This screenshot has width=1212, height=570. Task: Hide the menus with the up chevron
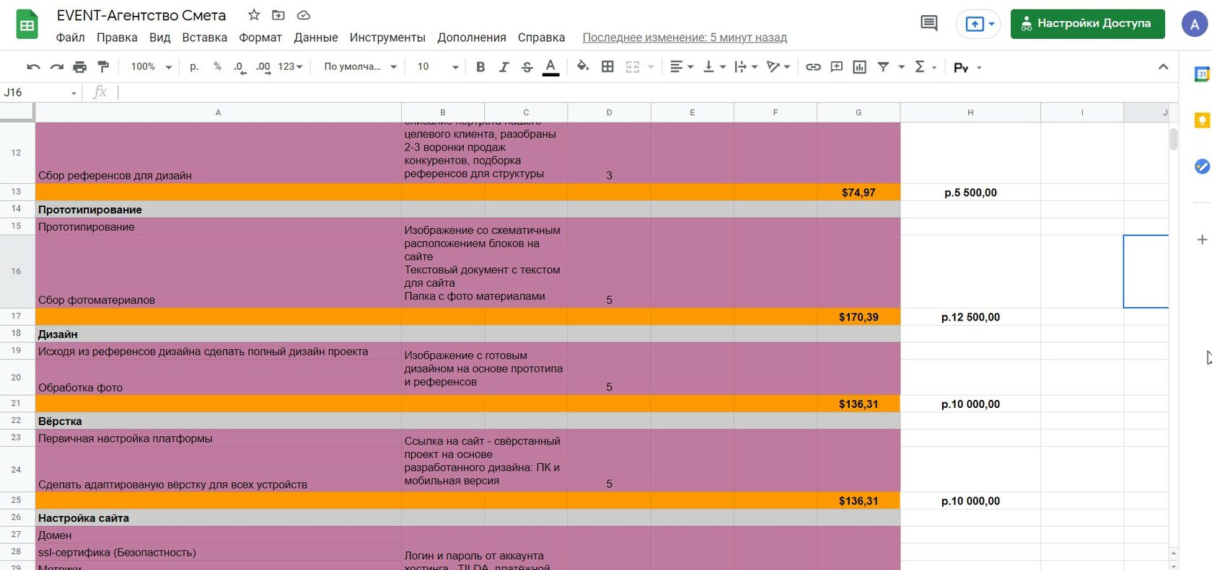click(1163, 67)
